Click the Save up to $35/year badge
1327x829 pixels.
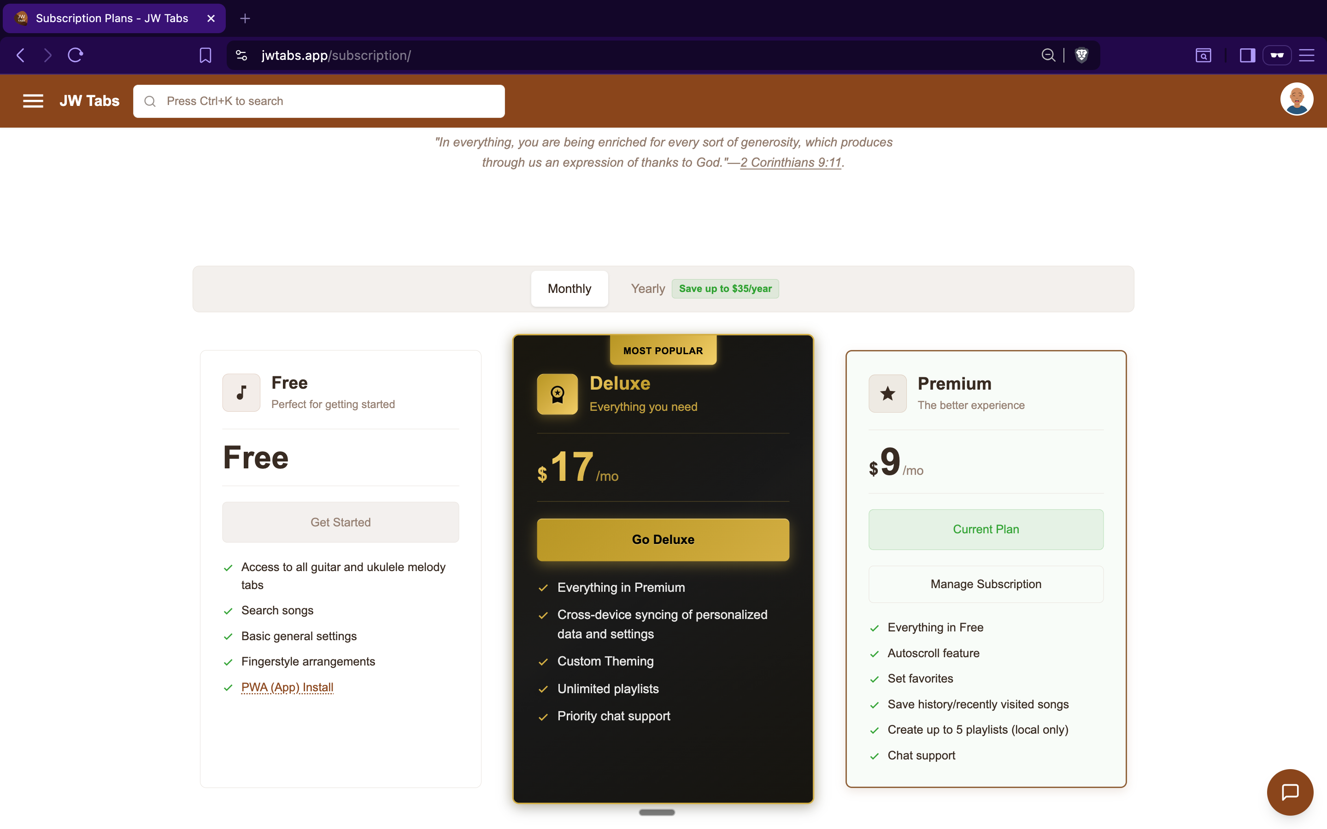tap(725, 288)
